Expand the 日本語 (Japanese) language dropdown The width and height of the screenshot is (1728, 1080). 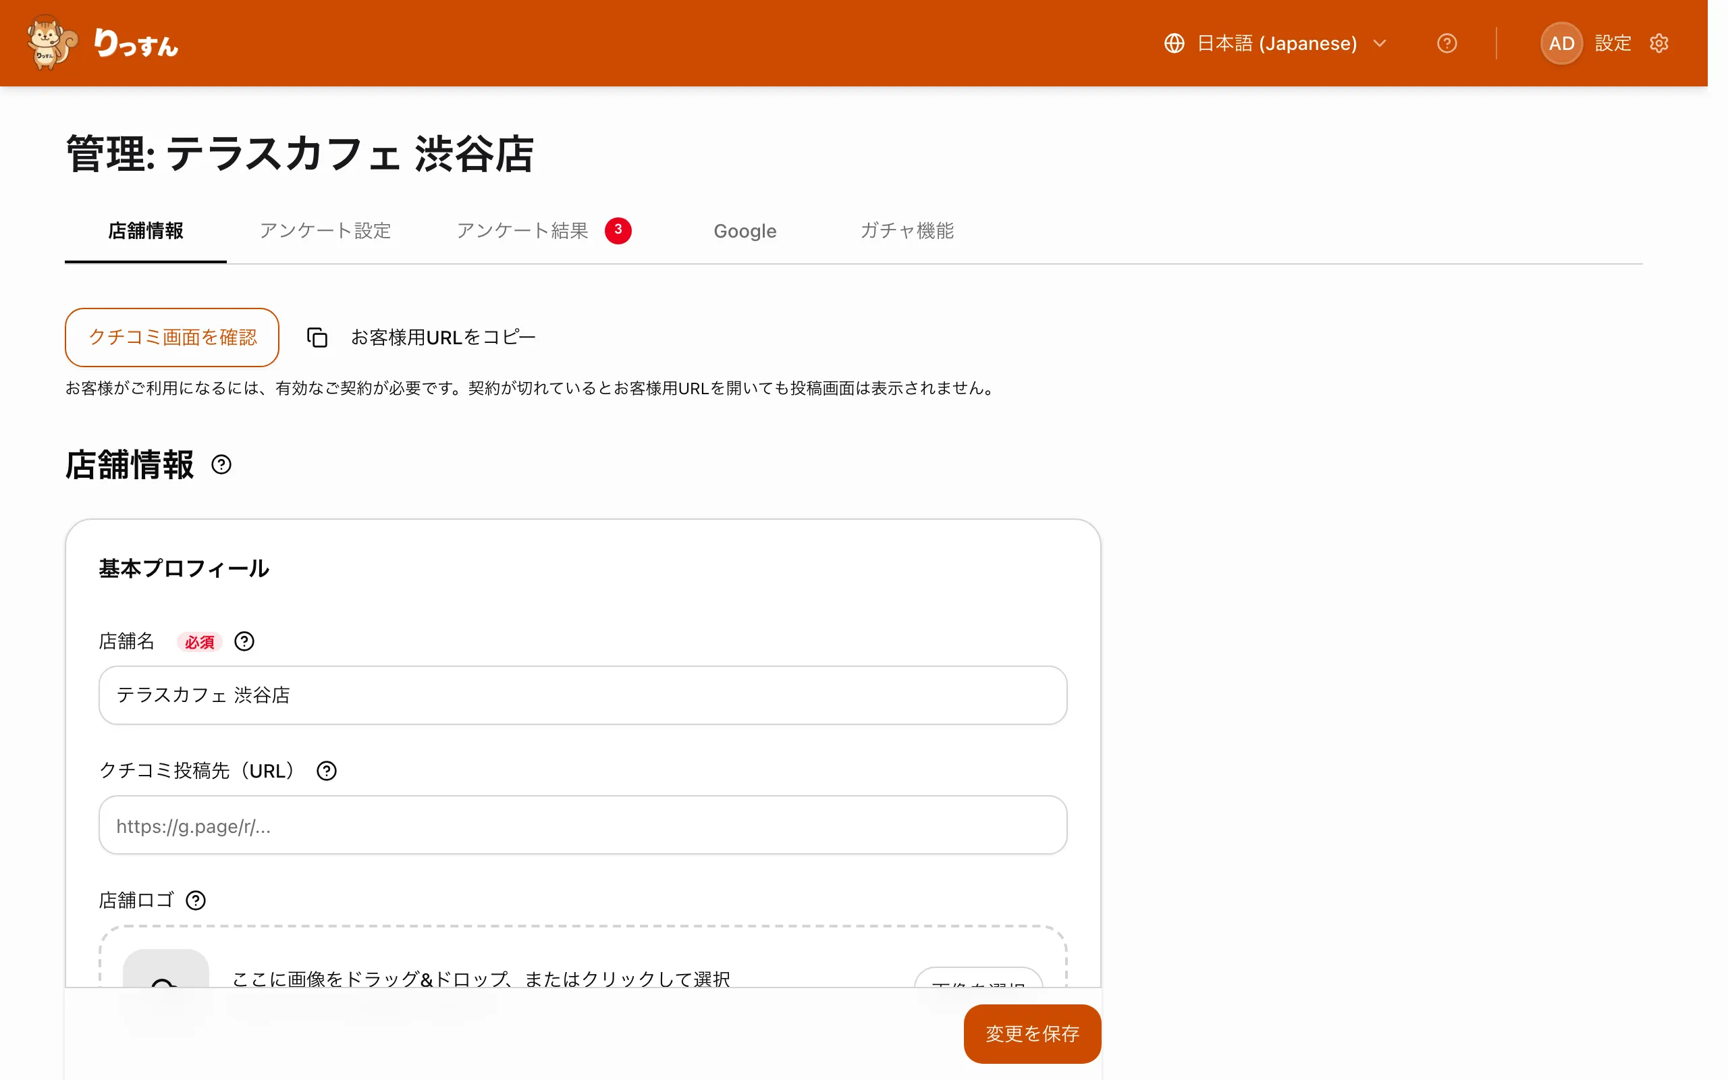tap(1275, 44)
